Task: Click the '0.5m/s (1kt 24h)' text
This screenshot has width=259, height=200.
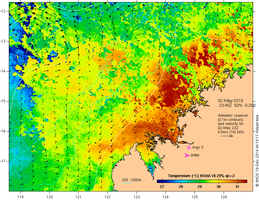Action: pos(231,132)
